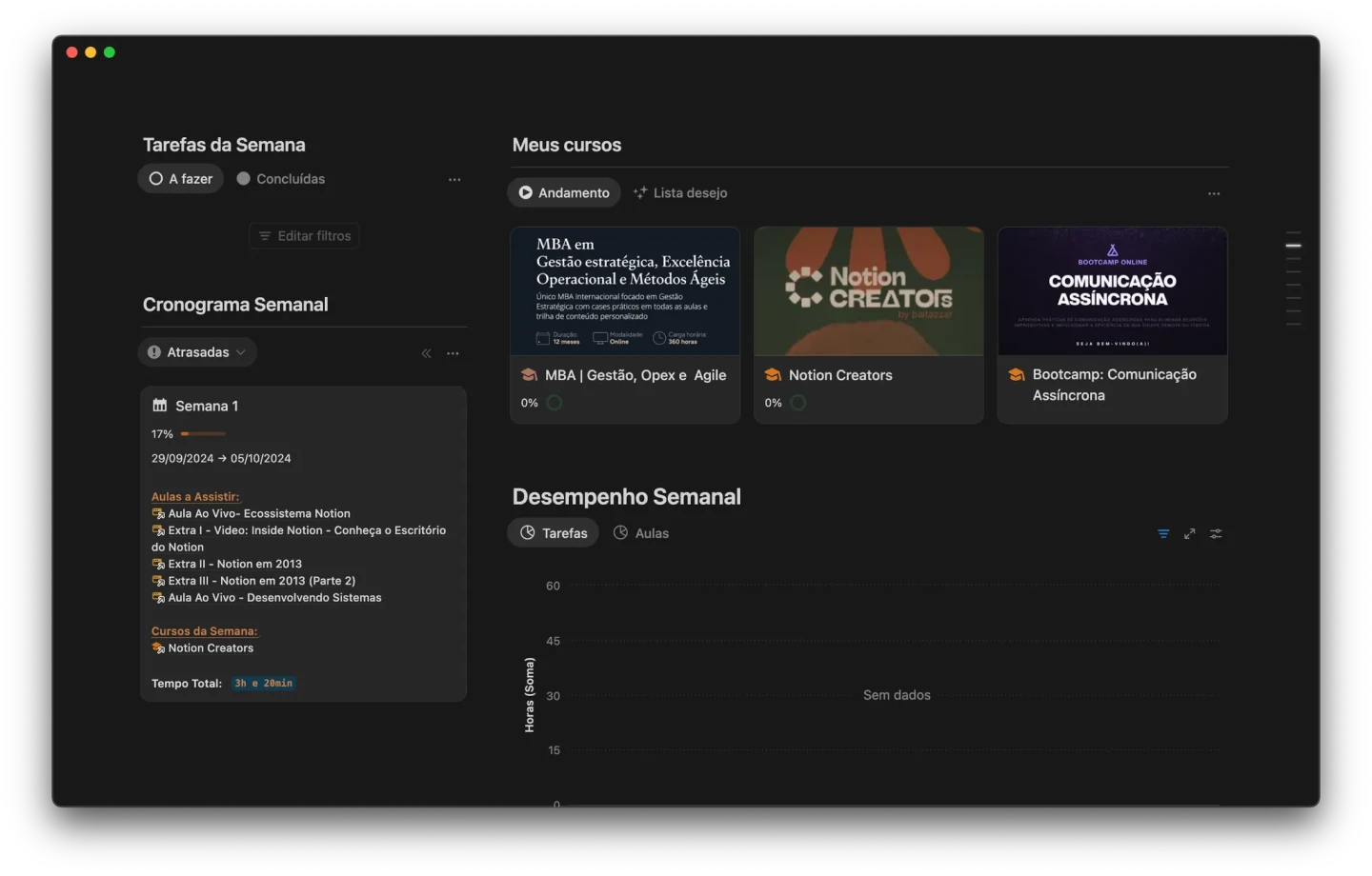
Task: Click the 0% value on the Notion Creators card
Action: (774, 403)
